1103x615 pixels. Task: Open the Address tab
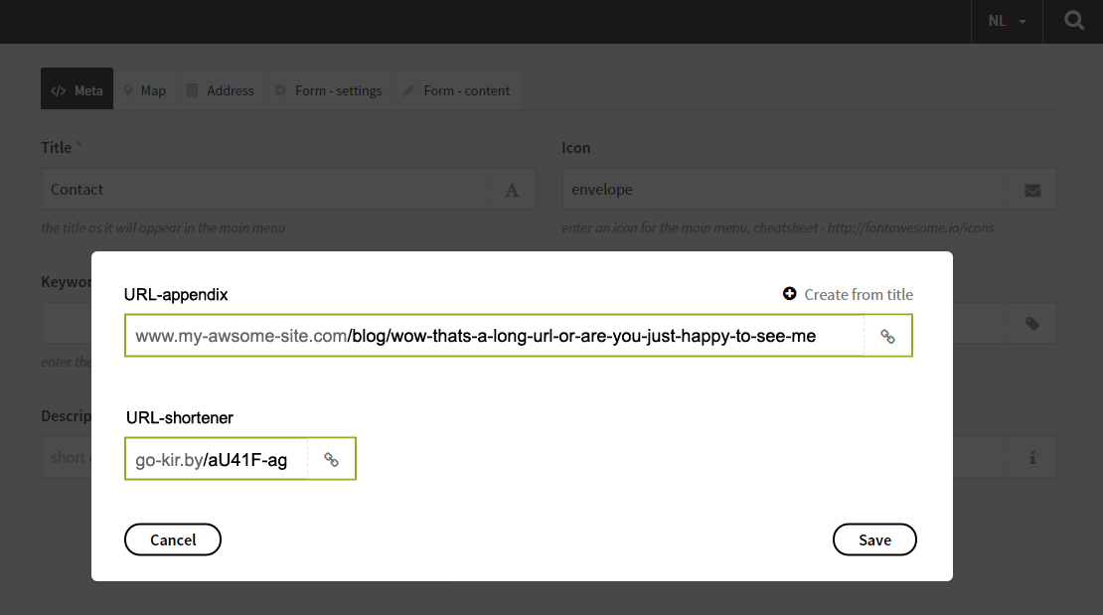pos(221,90)
